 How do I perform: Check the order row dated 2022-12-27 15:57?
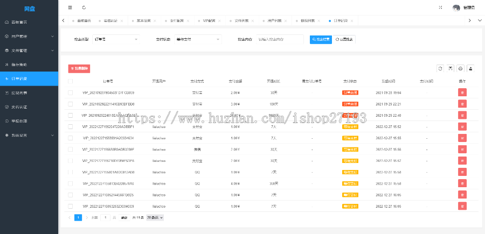[x=70, y=160]
